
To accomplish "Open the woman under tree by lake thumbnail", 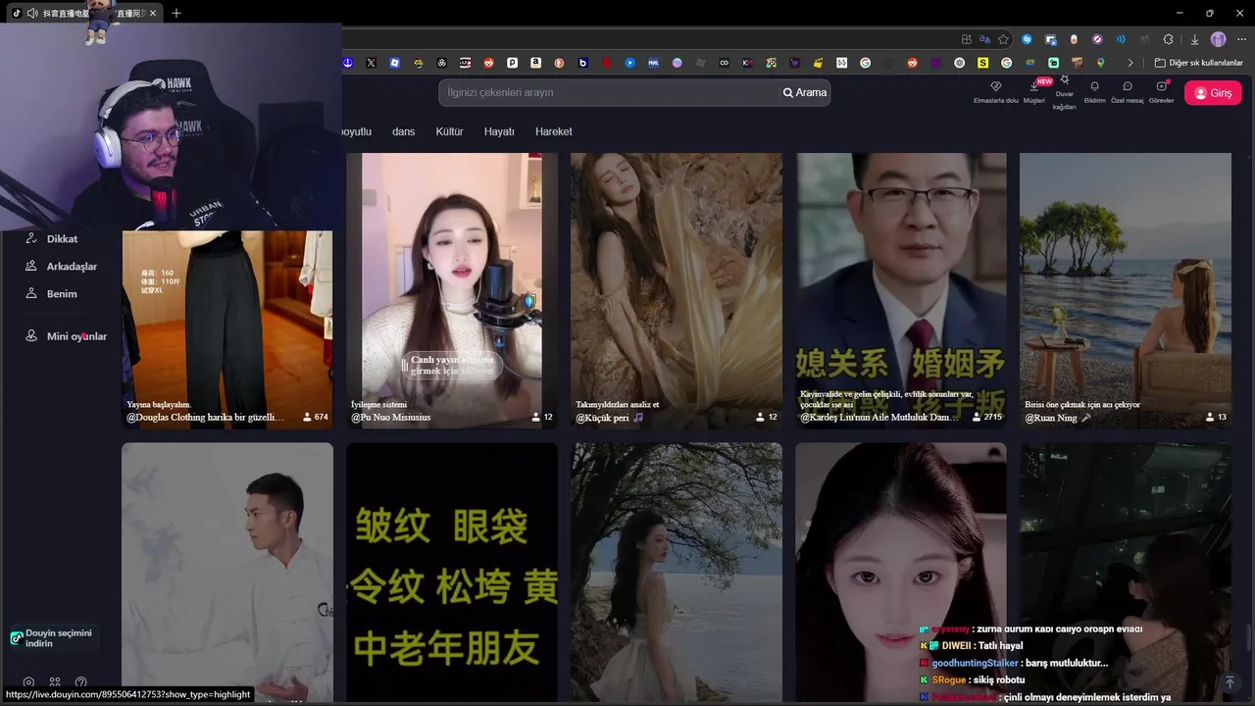I will tap(677, 572).
